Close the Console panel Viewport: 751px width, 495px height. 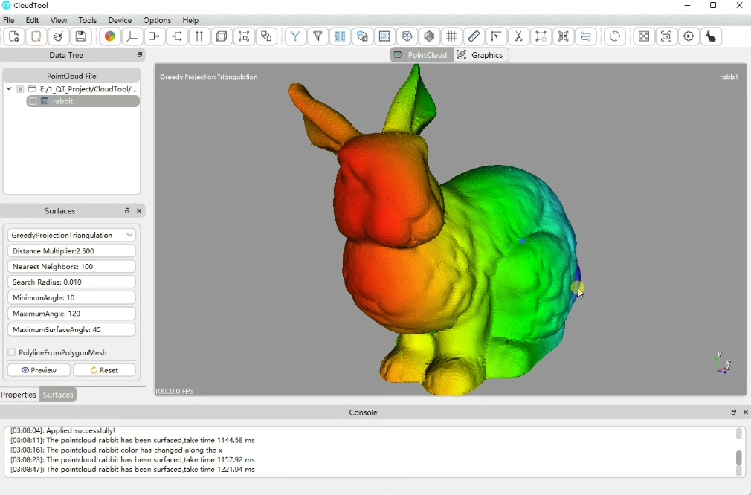pos(745,412)
